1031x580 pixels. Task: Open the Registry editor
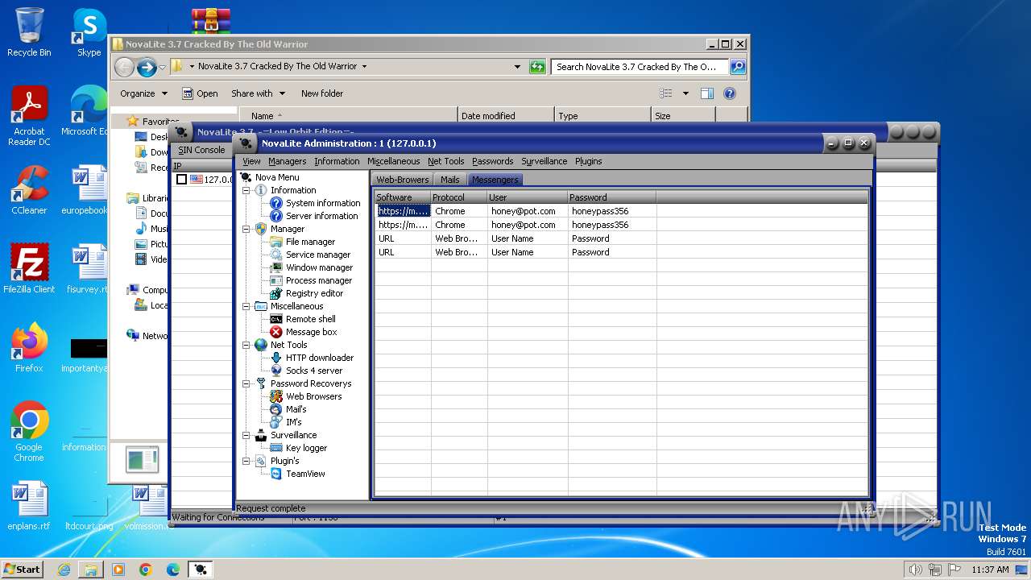click(314, 293)
